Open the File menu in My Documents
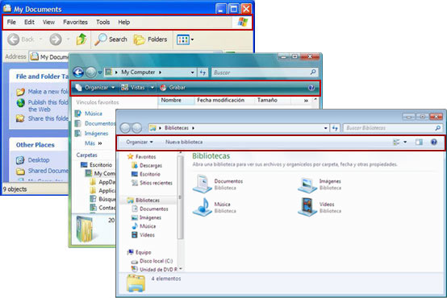447x298 pixels. point(11,22)
